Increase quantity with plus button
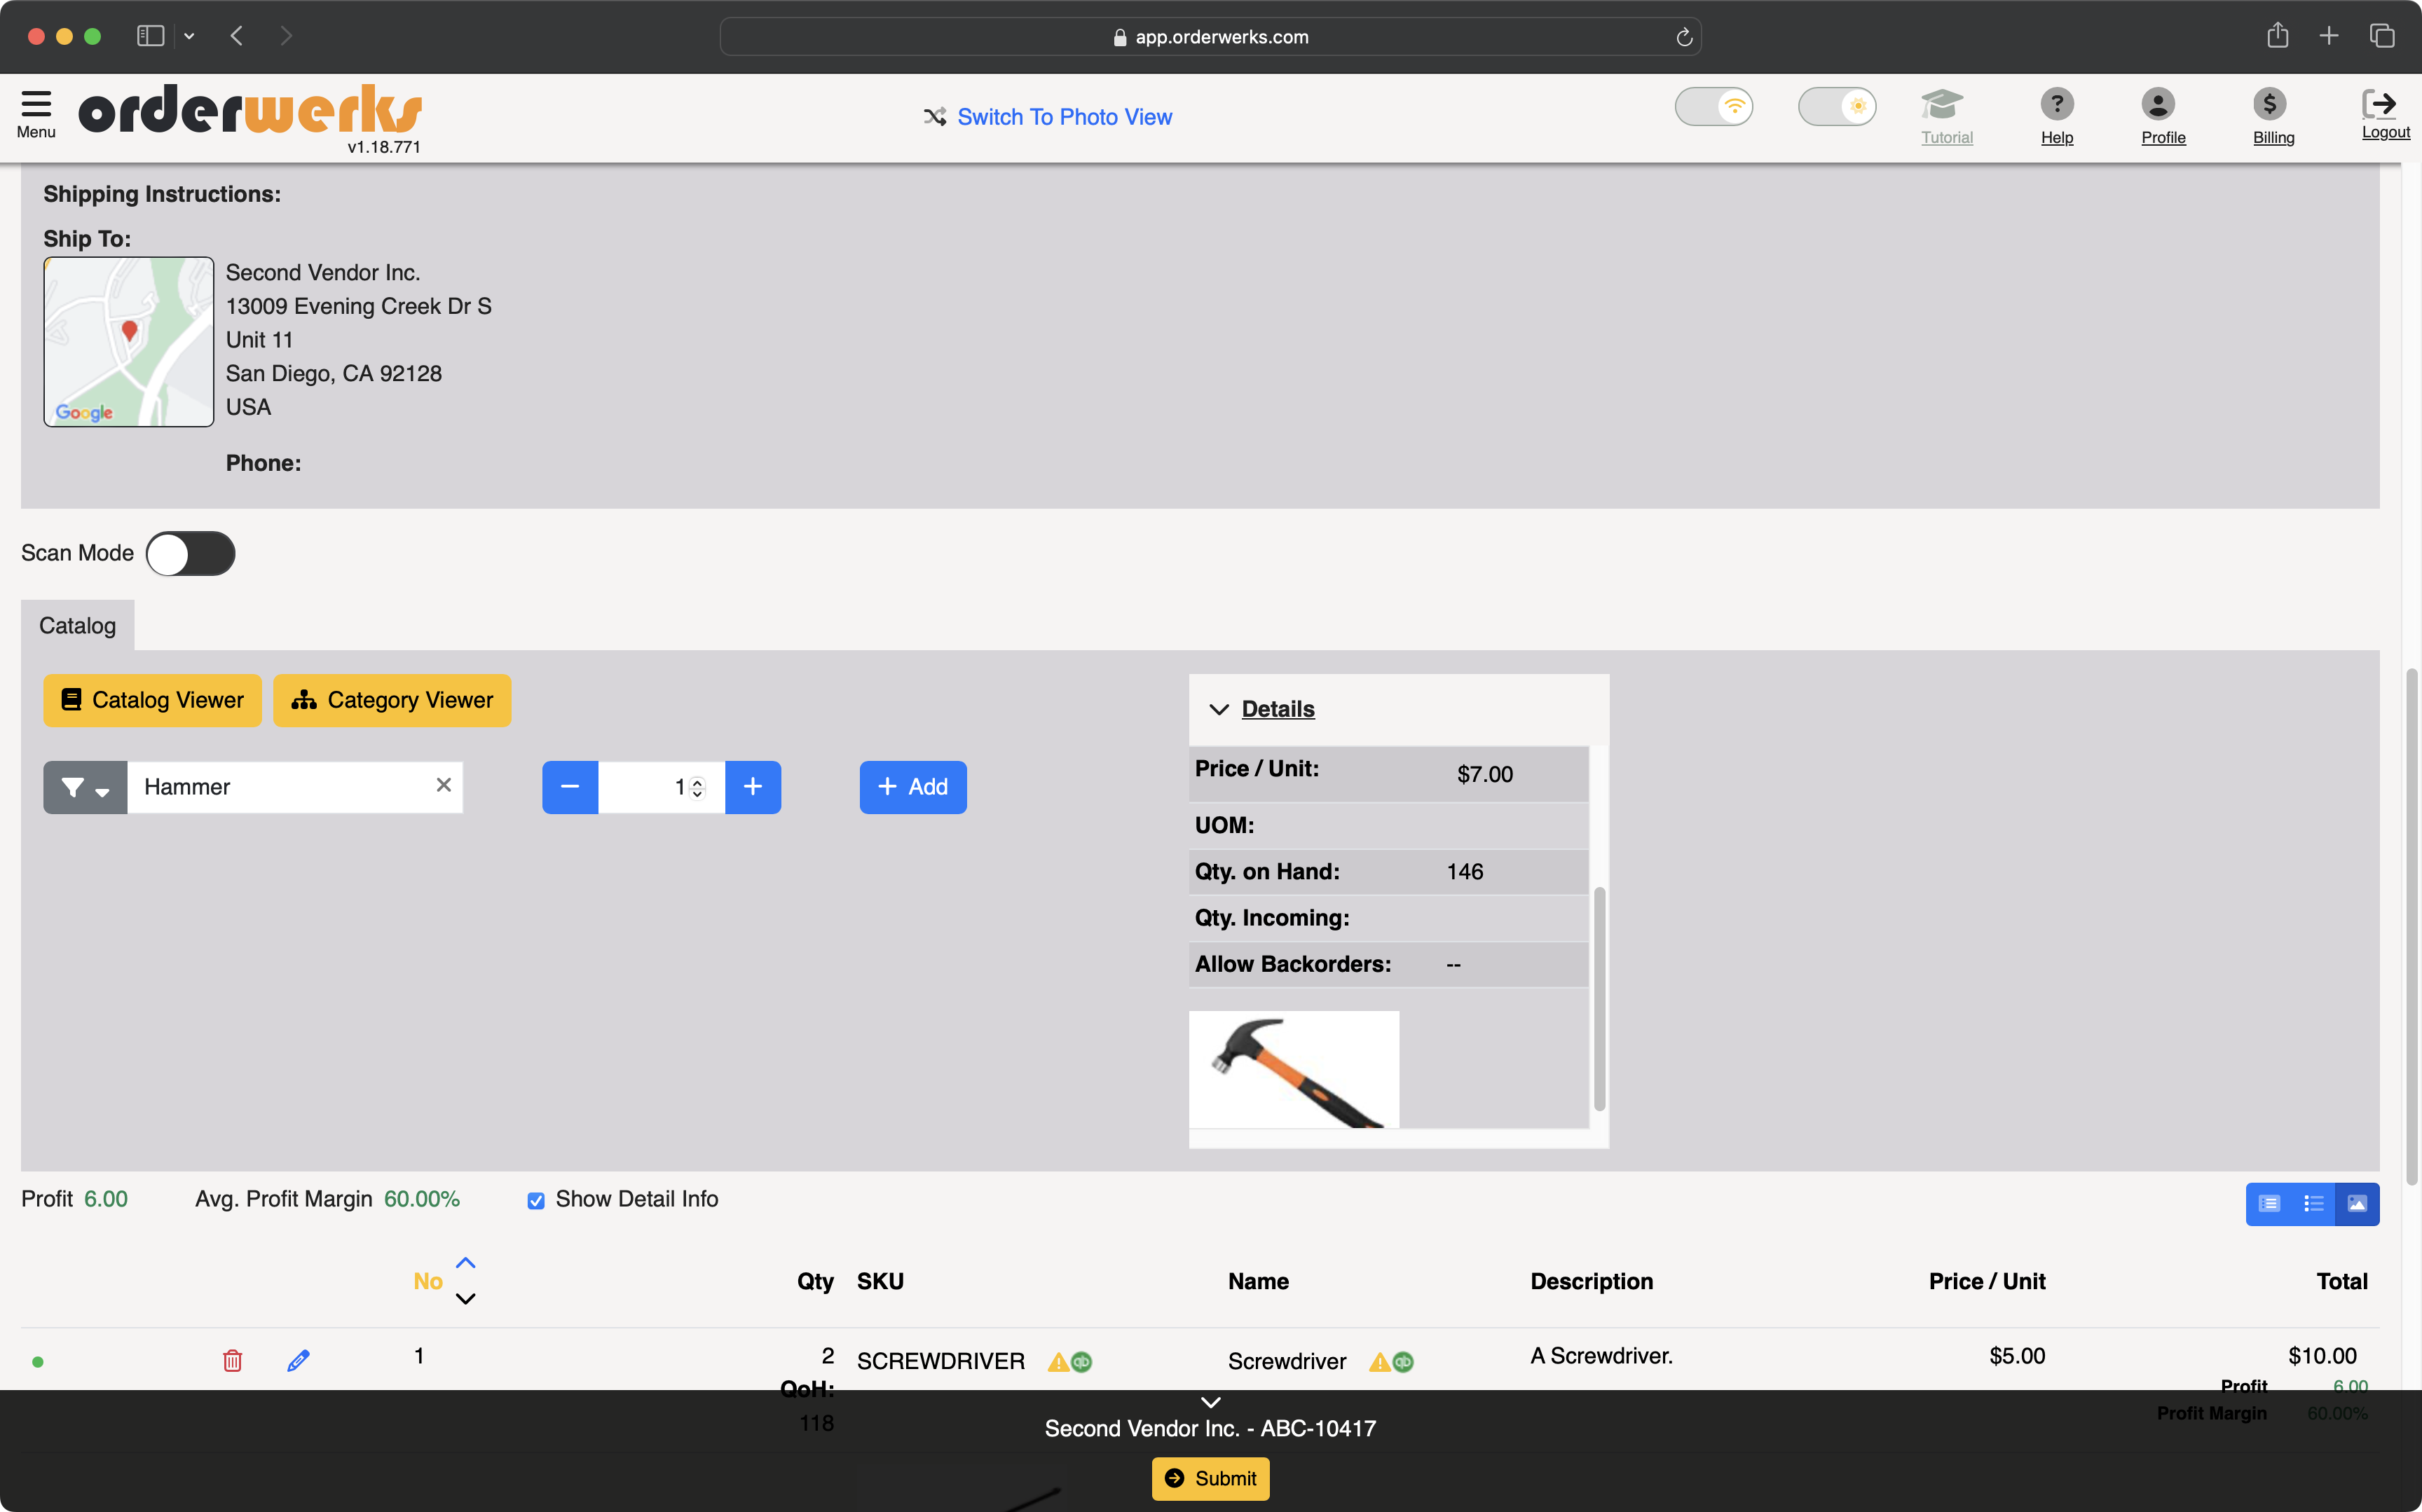The height and width of the screenshot is (1512, 2422). click(x=753, y=787)
